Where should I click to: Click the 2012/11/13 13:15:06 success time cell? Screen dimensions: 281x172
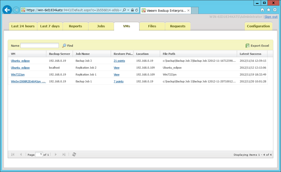[x=252, y=68]
